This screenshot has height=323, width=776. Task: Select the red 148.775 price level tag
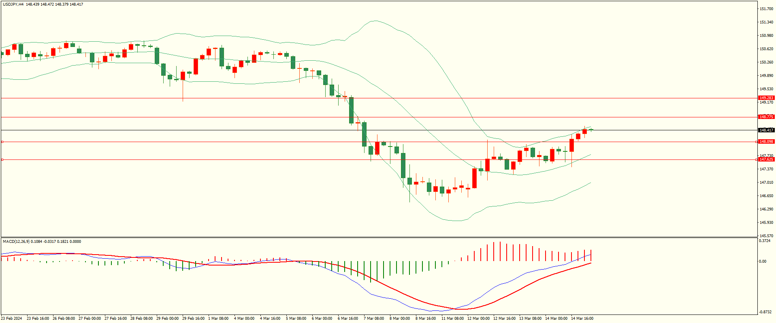click(x=766, y=117)
